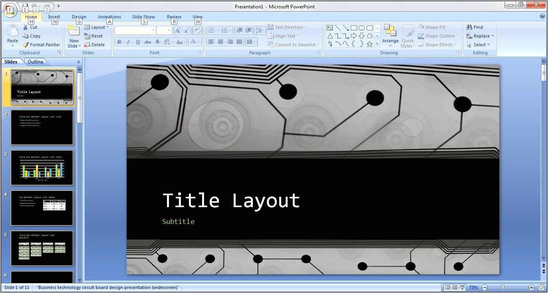This screenshot has height=293, width=548.
Task: Open the Design ribbon tab
Action: pyautogui.click(x=79, y=17)
